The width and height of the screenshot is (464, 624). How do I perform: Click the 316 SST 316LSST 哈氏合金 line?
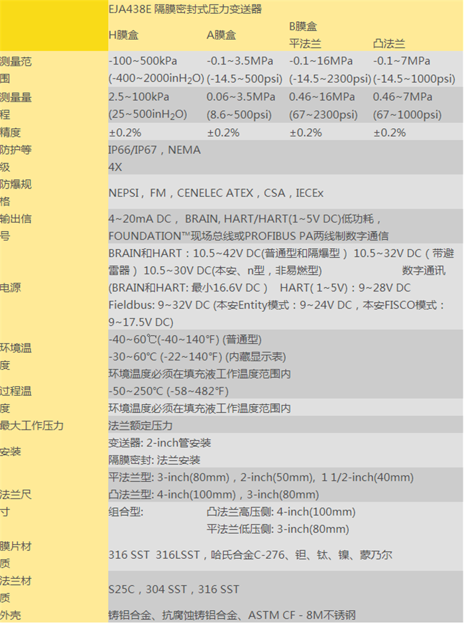pyautogui.click(x=251, y=555)
